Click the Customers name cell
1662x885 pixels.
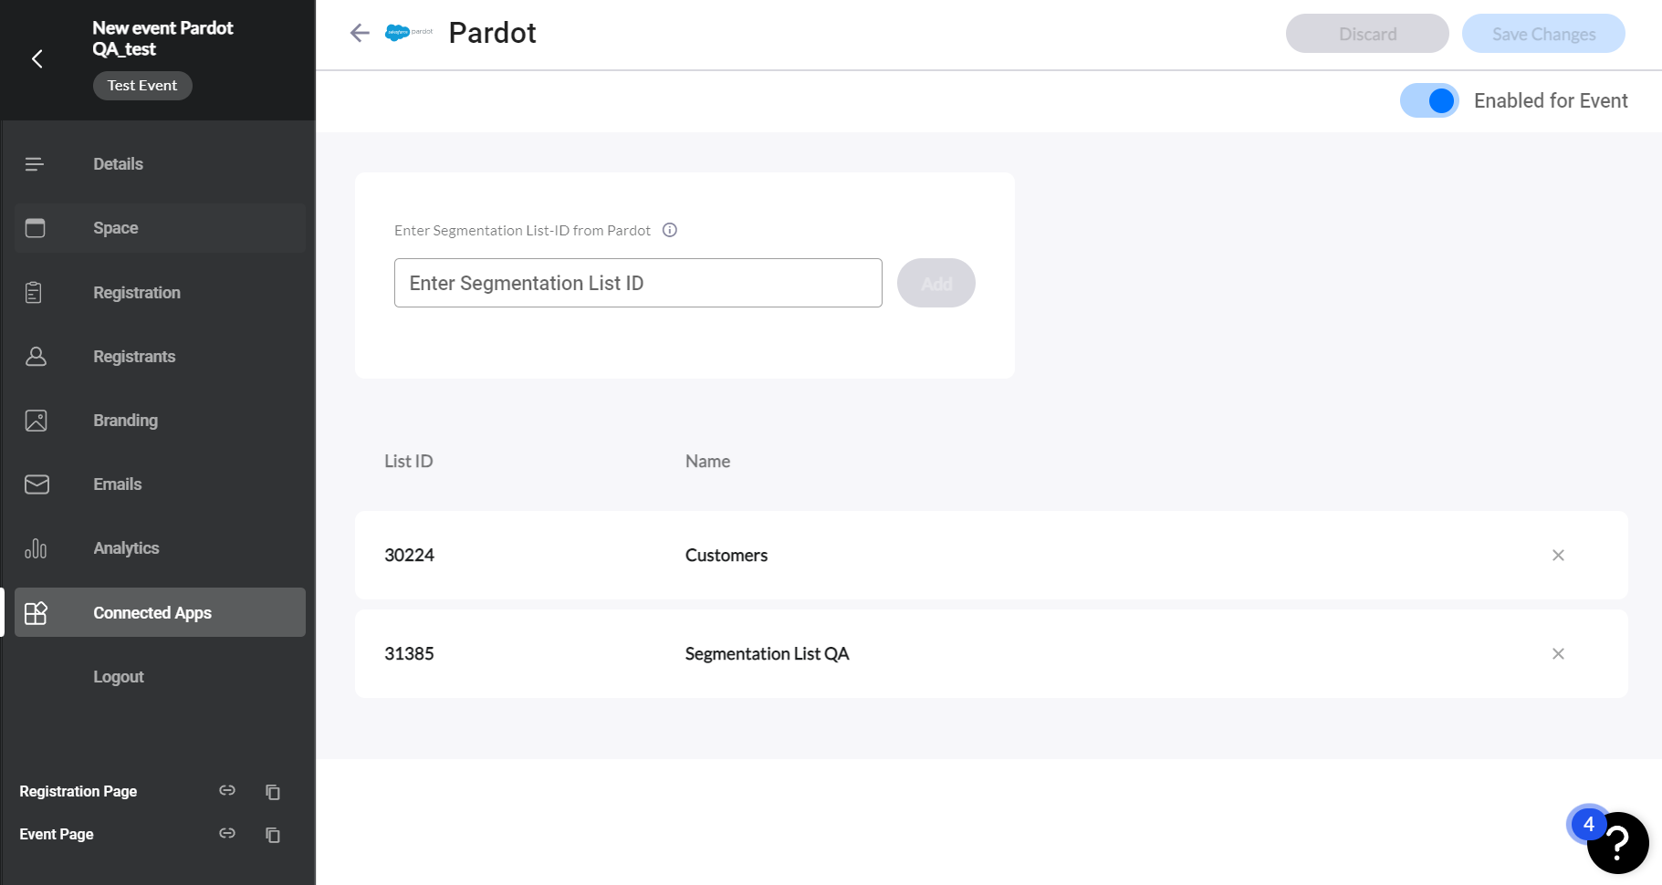pos(726,556)
